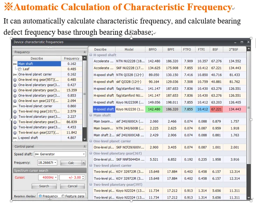Viewport: 256px width, 203px height.
Task: Click the green BPFO cell 142.480
Action: (154, 109)
